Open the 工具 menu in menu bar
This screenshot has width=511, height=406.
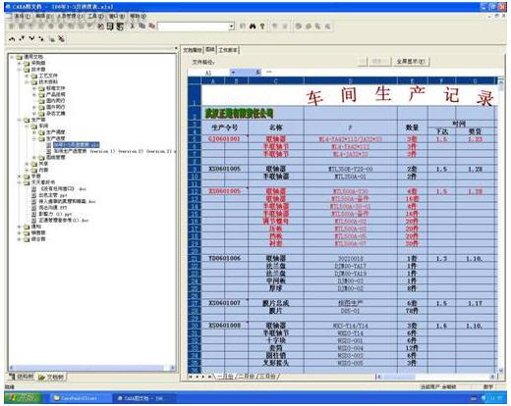click(95, 16)
